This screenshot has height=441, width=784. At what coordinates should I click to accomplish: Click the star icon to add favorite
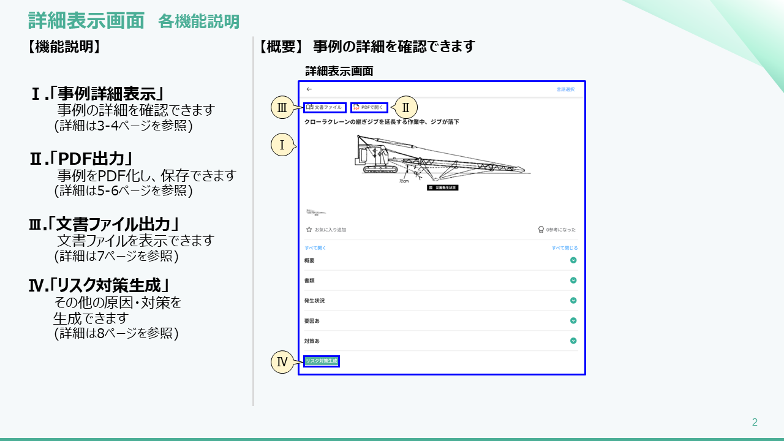tap(309, 230)
